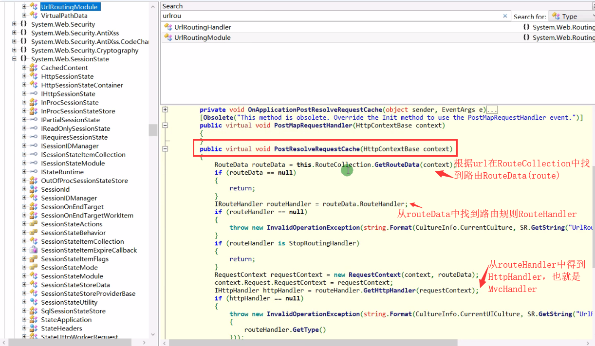Click the StateApplication class icon
This screenshot has width=595, height=346.
click(x=33, y=320)
